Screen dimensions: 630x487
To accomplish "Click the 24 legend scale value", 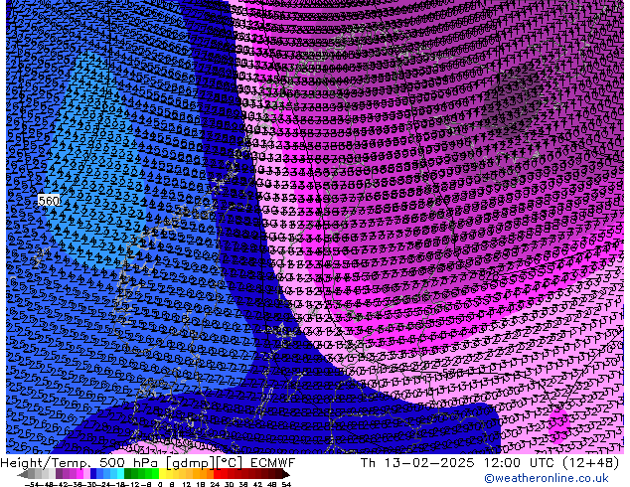I will coord(215,485).
